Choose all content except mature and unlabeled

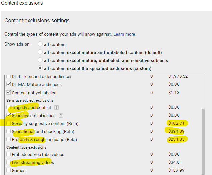(40, 52)
